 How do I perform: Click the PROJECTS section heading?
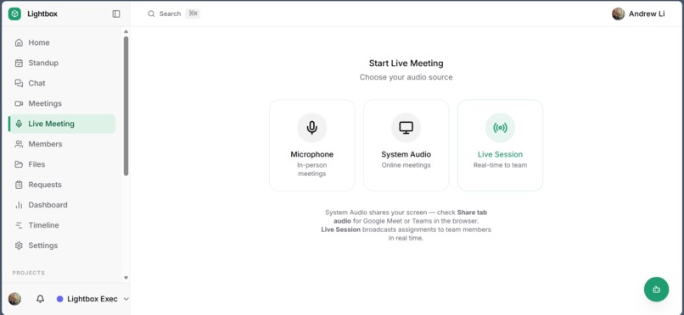point(28,273)
